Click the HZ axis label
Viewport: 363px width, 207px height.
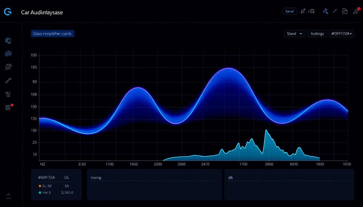tap(43, 164)
